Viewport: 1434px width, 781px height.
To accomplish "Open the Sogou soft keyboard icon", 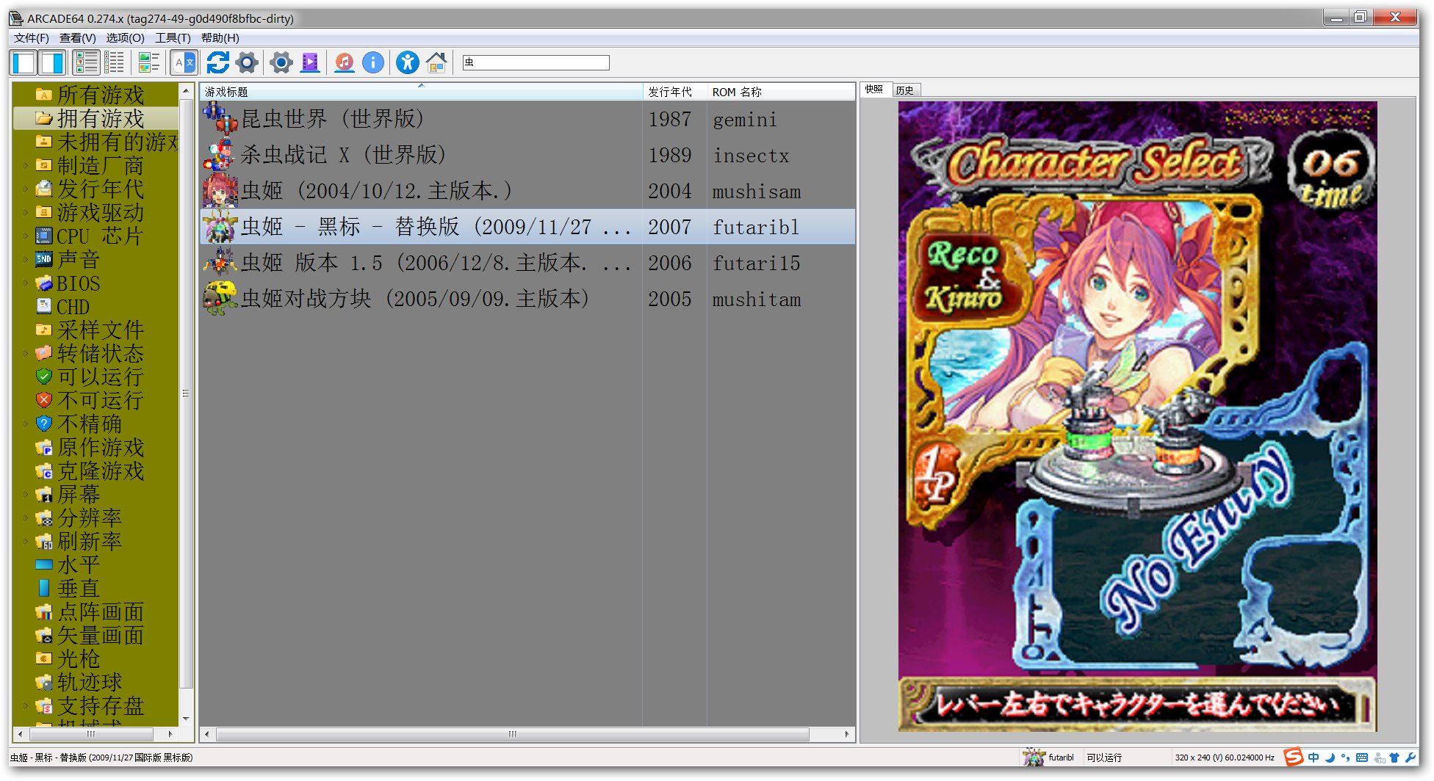I will [x=1362, y=757].
